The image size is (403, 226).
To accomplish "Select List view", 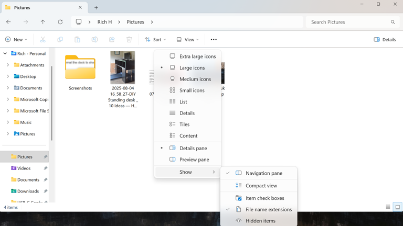I will point(188,101).
